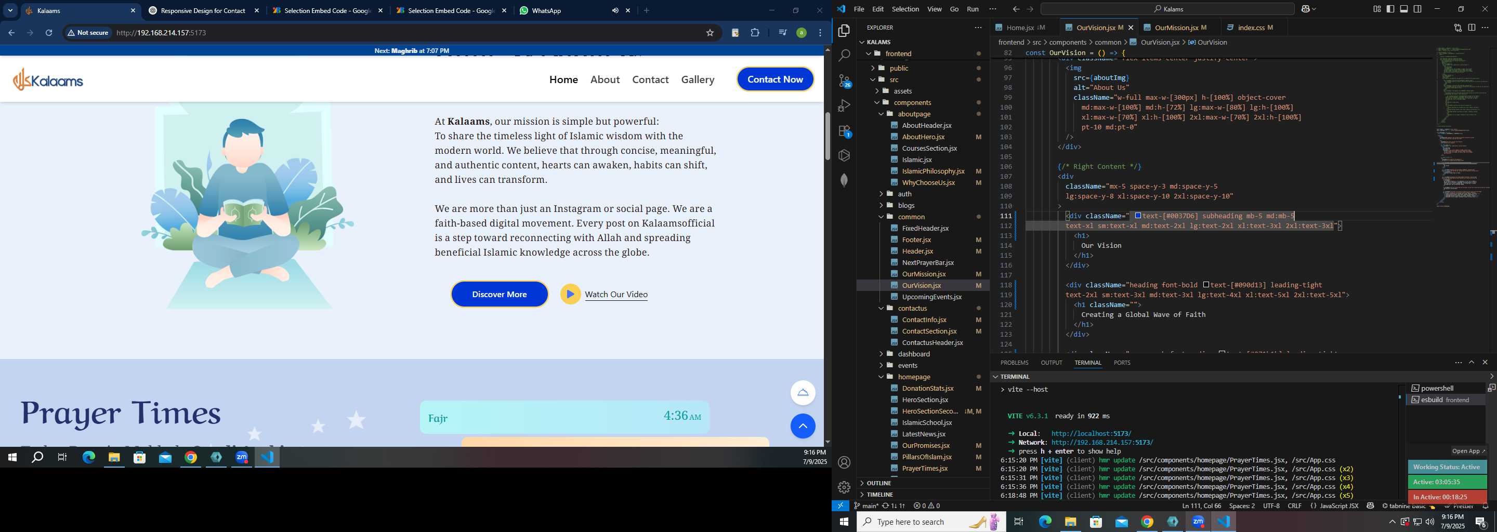Open the Manage gear in VS Code
This screenshot has height=532, width=1497.
click(x=844, y=487)
